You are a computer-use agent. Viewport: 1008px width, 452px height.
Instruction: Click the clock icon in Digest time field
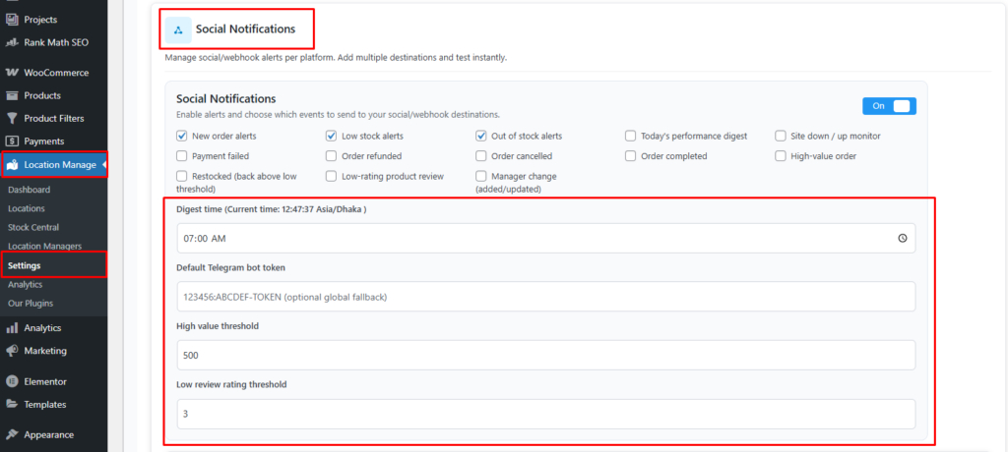click(903, 238)
